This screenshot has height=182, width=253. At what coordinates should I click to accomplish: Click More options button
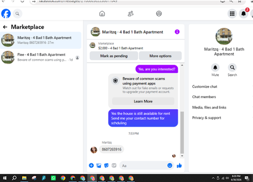coord(160,56)
